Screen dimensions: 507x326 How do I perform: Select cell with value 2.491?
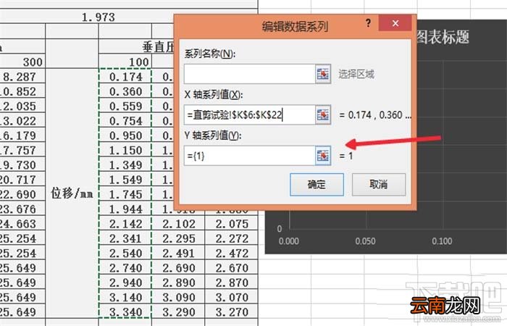(178, 253)
